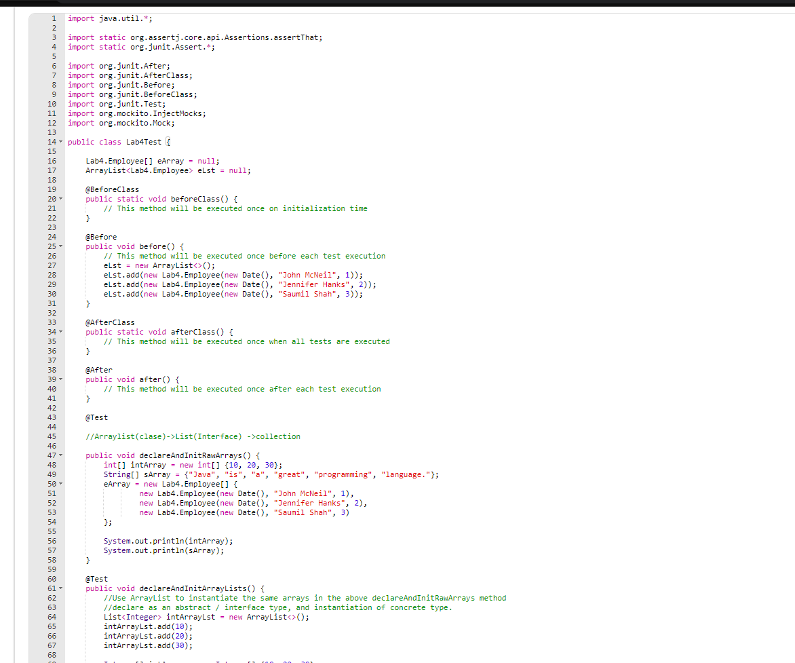Collapse the declareAndInitRawArrays method
Viewport: 795px width, 663px height.
(60, 455)
